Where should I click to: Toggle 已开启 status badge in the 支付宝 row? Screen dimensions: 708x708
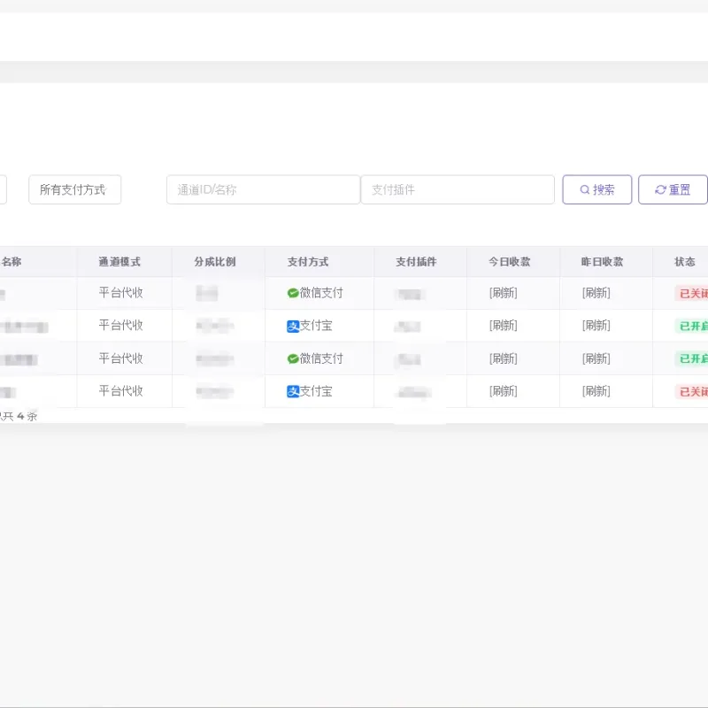click(x=692, y=326)
